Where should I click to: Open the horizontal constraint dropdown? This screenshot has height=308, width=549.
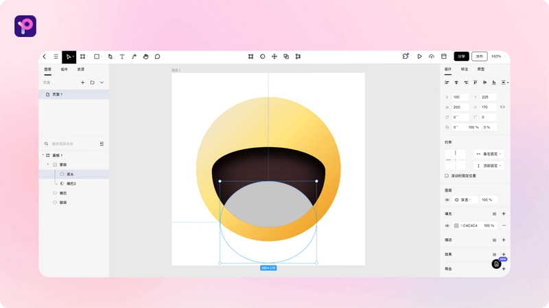click(489, 154)
